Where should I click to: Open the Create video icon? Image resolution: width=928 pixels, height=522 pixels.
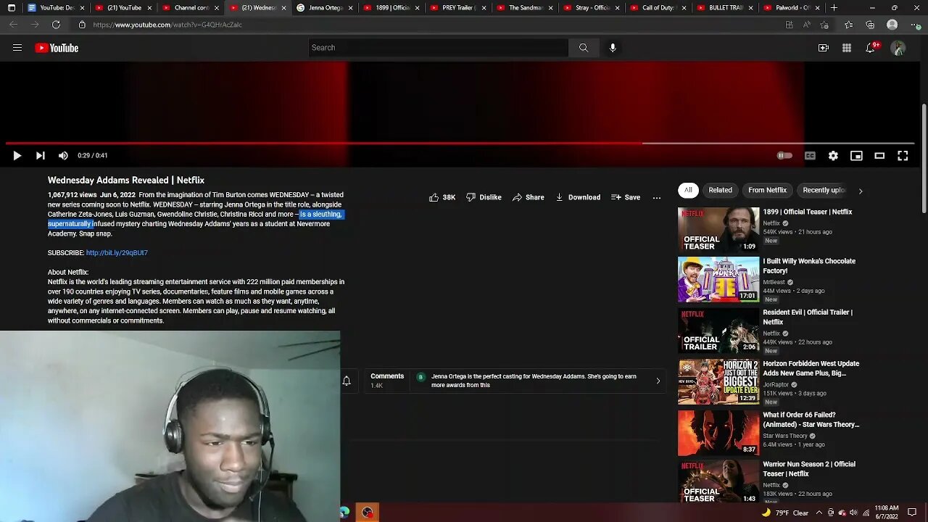[x=824, y=48]
